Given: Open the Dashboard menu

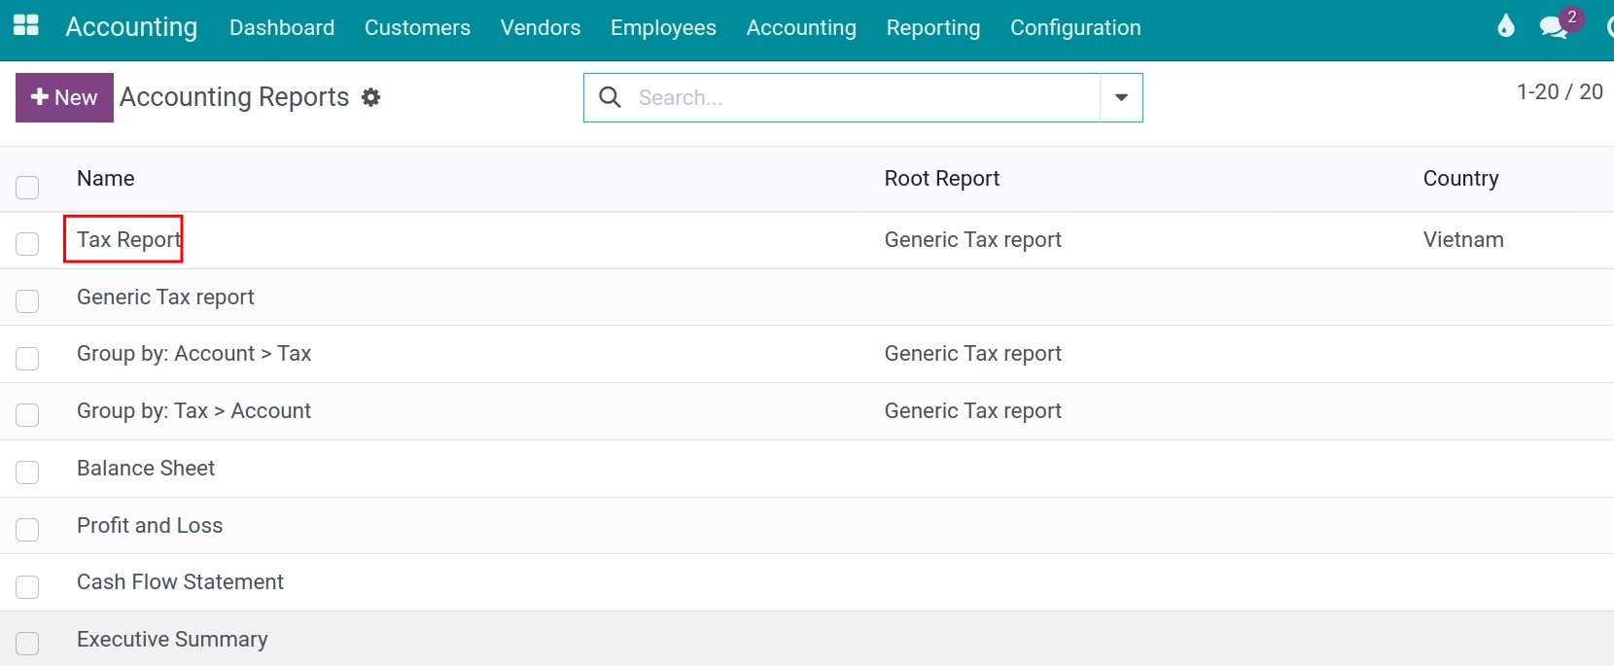Looking at the screenshot, I should 282,27.
